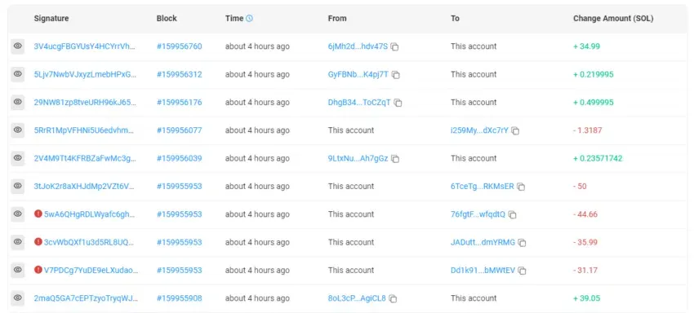This screenshot has width=694, height=313.
Task: Toggle eye preview for 5RrR1MpVFHNi5U6edvhm transaction
Action: (18, 130)
